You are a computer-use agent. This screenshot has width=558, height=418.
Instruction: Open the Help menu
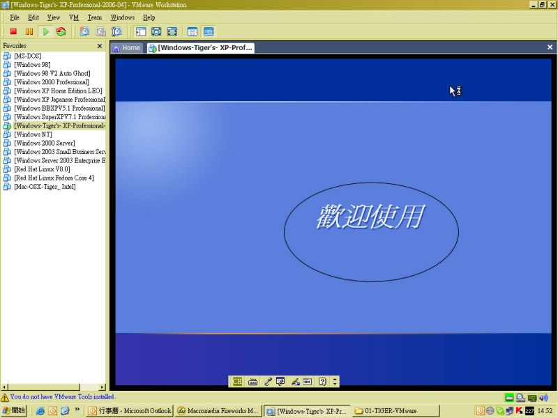[x=149, y=17]
